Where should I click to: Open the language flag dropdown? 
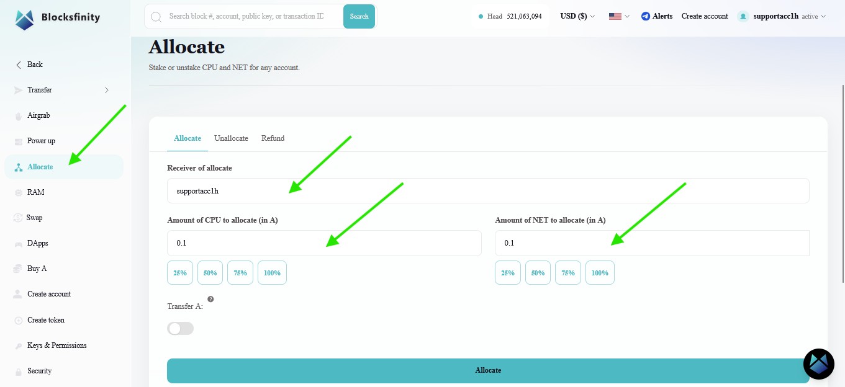point(619,16)
